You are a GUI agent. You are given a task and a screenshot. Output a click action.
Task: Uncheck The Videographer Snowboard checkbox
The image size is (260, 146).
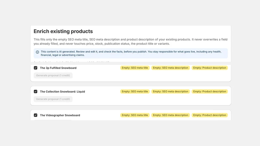(x=35, y=115)
